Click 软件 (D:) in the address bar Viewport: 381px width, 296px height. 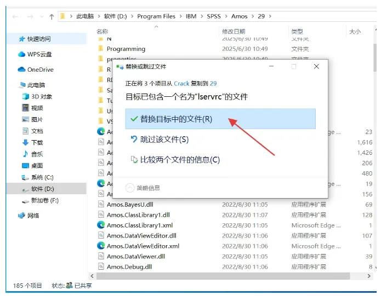click(116, 16)
